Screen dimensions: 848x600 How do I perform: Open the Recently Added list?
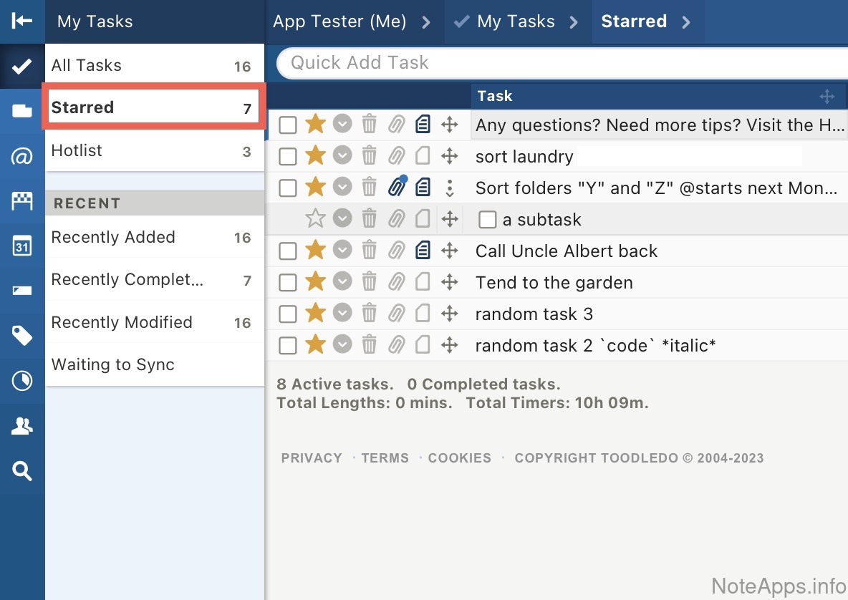click(x=113, y=237)
